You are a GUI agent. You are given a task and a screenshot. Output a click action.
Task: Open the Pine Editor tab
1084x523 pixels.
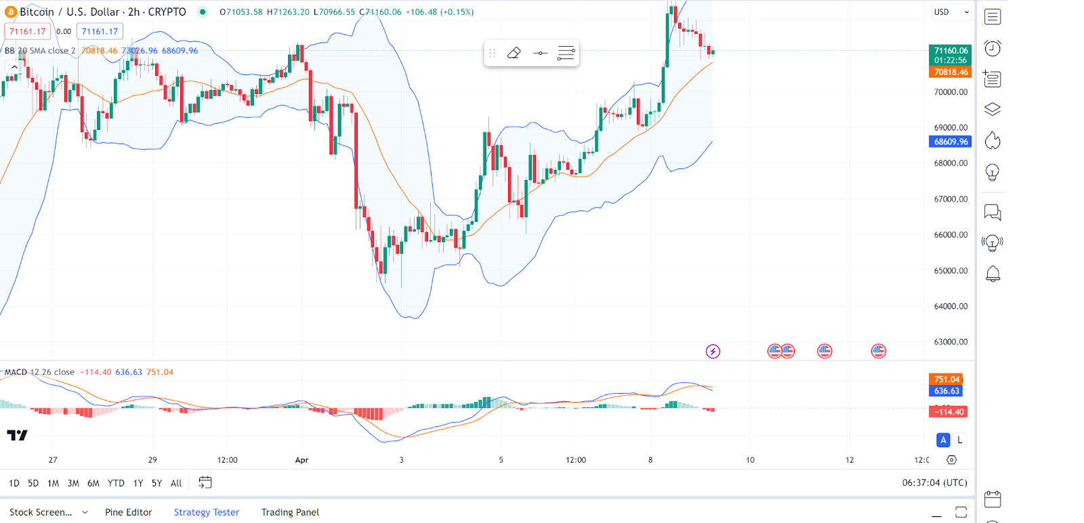click(x=128, y=512)
